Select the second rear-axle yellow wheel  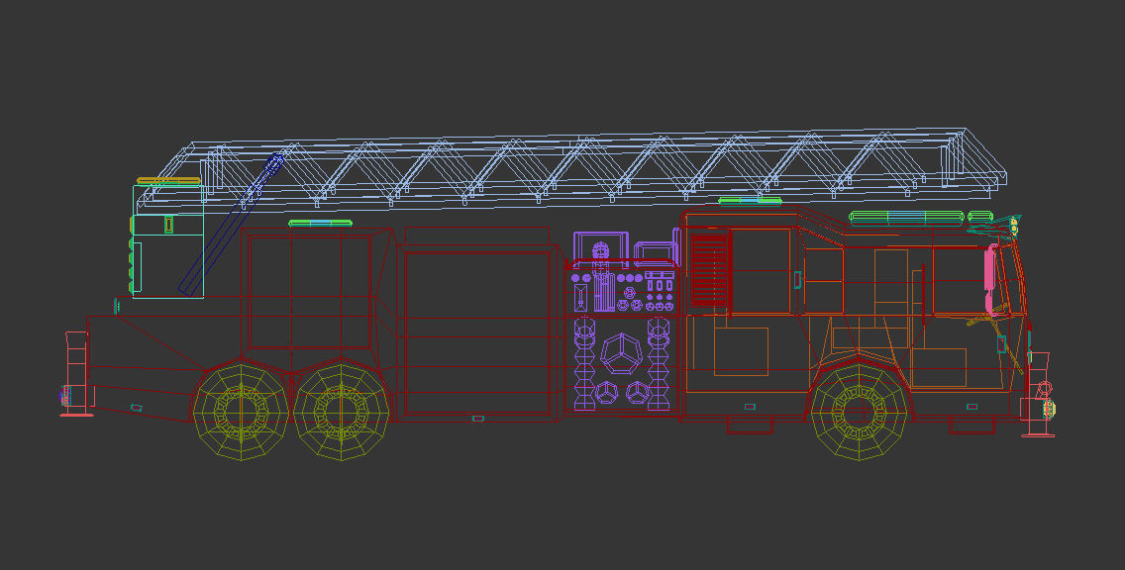(x=342, y=413)
